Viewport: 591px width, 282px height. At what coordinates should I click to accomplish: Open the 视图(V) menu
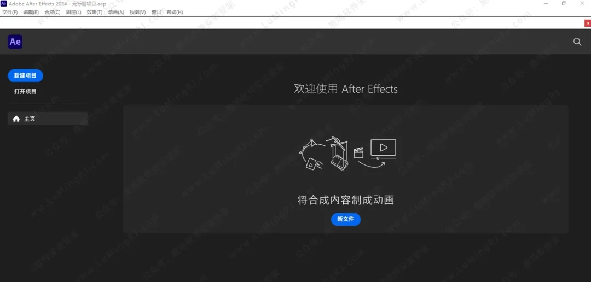(x=137, y=12)
